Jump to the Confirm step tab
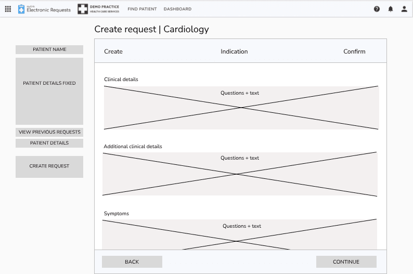The height and width of the screenshot is (274, 413). point(354,51)
